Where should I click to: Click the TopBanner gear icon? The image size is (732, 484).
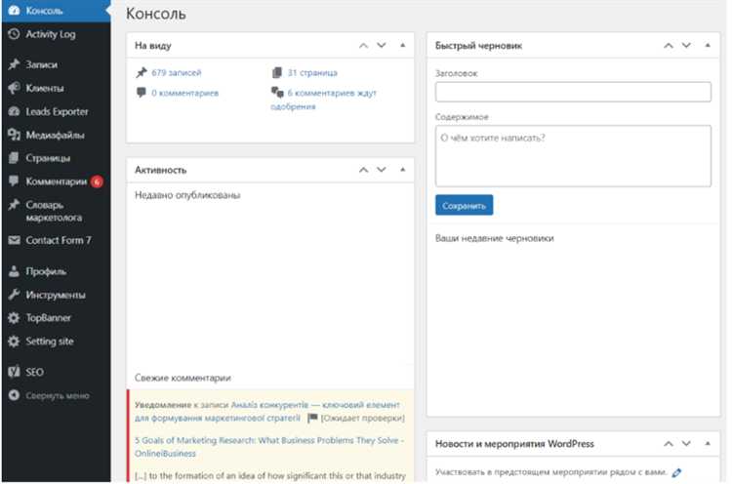(13, 318)
